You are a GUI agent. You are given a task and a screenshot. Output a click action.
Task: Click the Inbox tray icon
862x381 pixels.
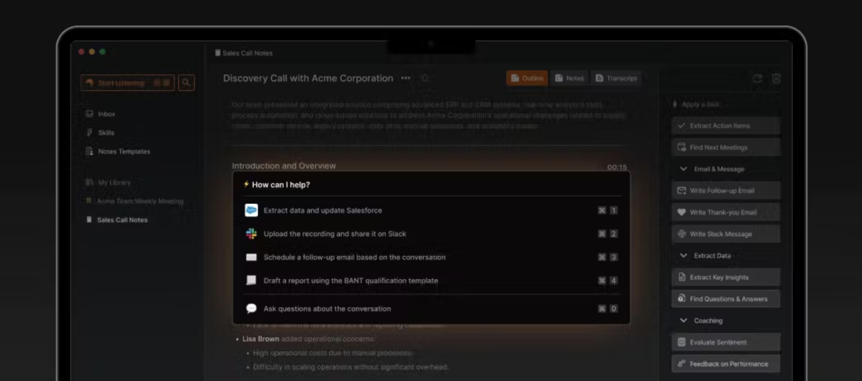pos(89,114)
